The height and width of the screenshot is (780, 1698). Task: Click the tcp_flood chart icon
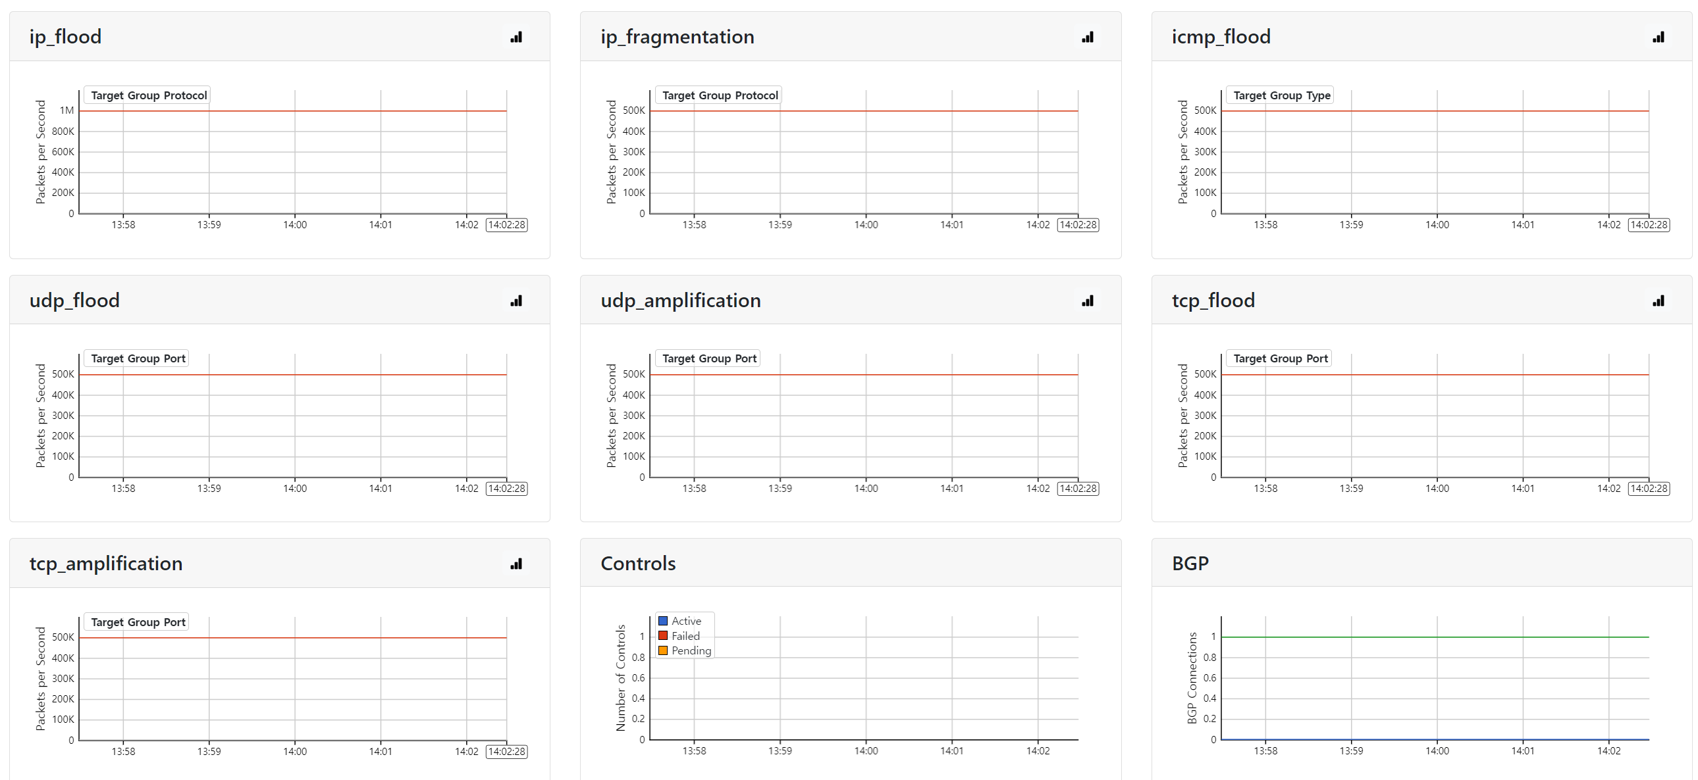click(x=1658, y=301)
